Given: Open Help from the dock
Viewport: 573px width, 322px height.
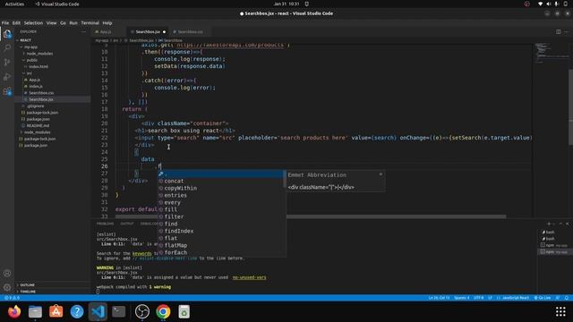Looking at the screenshot, I should [77, 312].
